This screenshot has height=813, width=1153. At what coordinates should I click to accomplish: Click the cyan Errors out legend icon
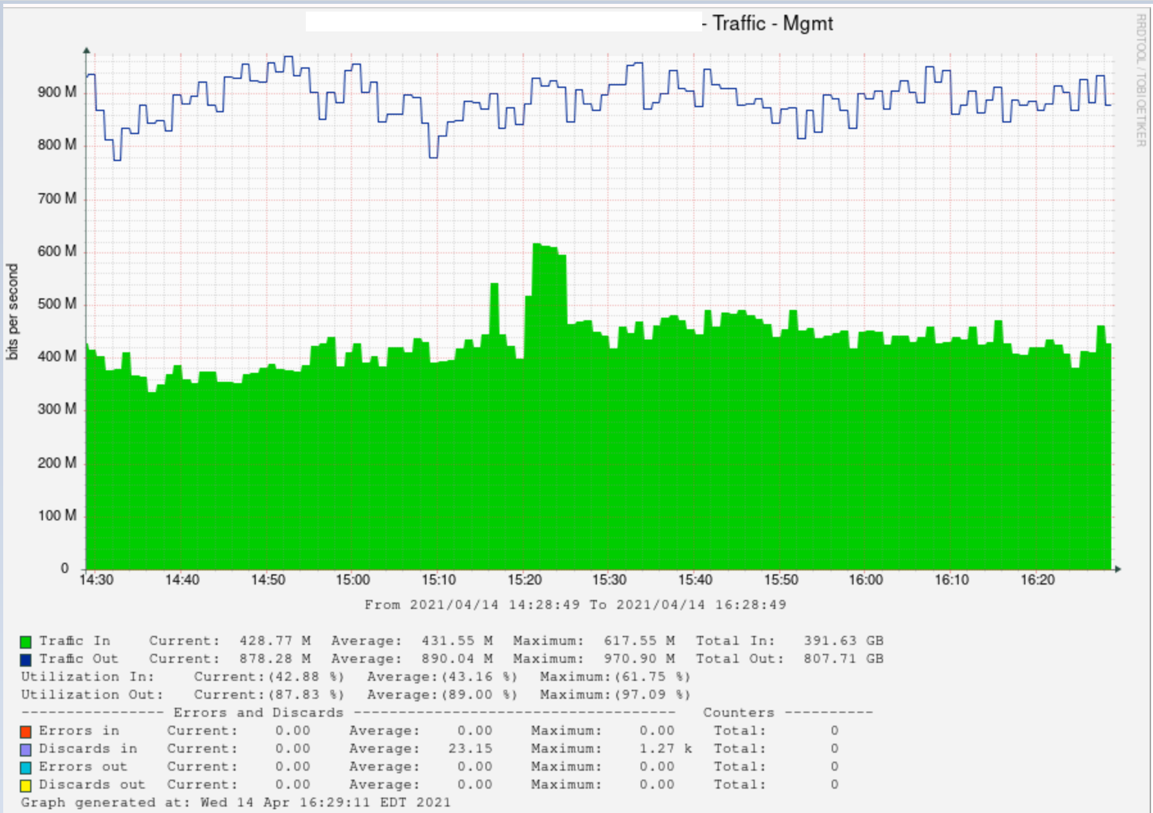tap(26, 766)
